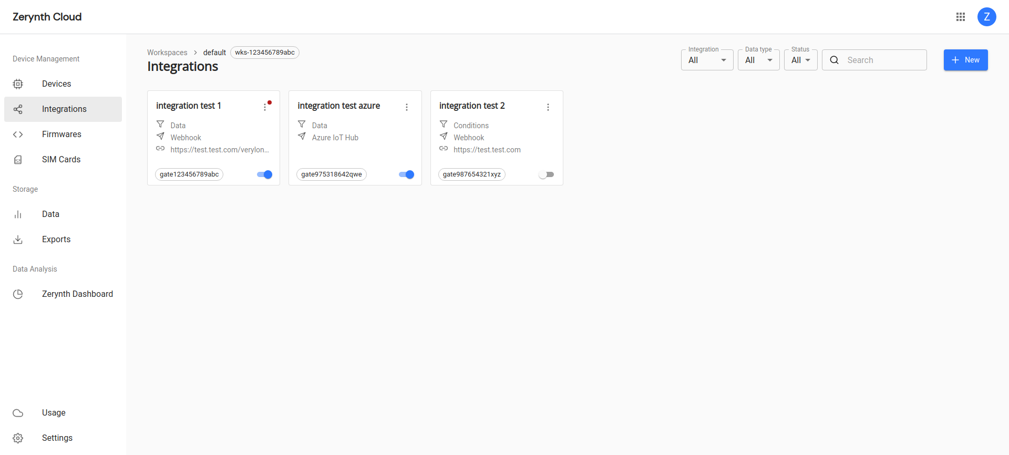This screenshot has height=455, width=1009.
Task: Click the Conditions label
Action: point(471,126)
